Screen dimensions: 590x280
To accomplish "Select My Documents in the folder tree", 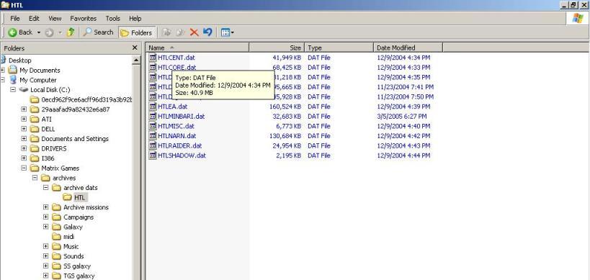I will pos(40,71).
